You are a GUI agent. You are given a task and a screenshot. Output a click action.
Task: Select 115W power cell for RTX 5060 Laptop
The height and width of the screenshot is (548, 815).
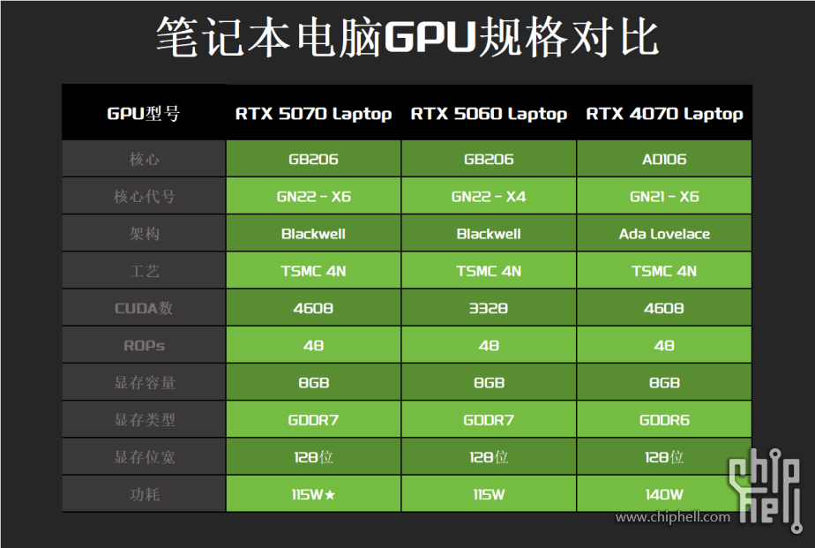click(x=489, y=494)
